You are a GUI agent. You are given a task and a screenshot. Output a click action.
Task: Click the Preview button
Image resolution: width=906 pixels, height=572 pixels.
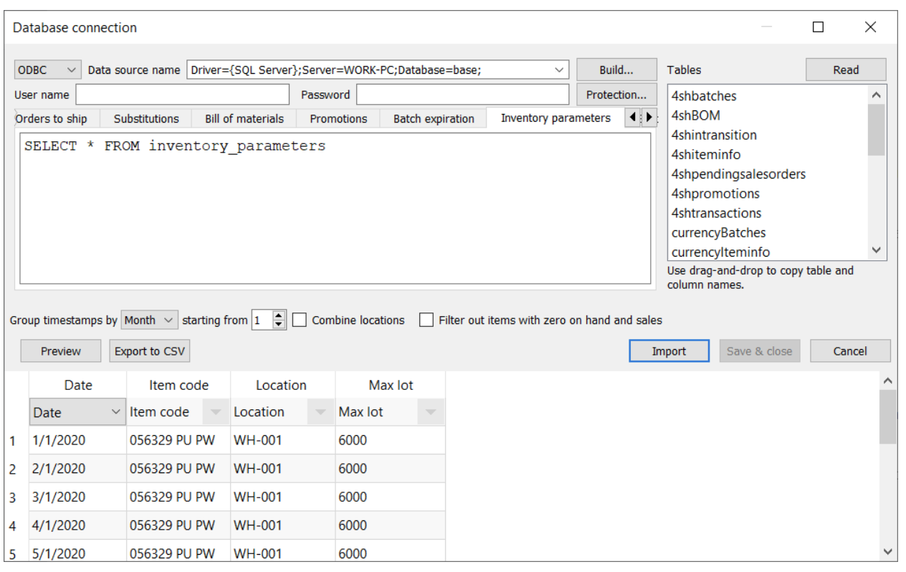click(61, 351)
